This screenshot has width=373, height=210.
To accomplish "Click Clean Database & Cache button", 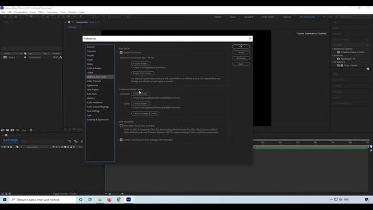I will click(x=145, y=113).
